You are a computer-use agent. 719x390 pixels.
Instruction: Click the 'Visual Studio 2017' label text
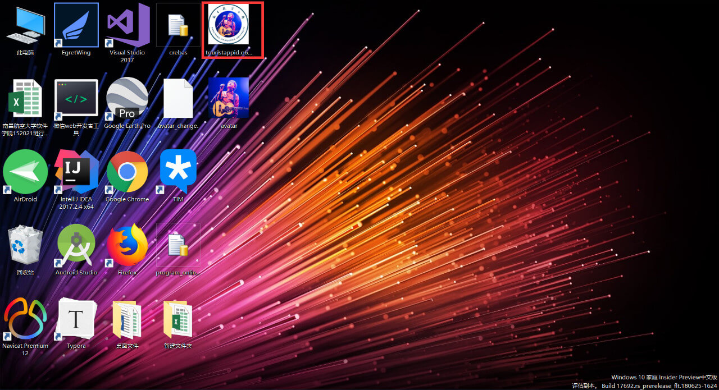(127, 56)
